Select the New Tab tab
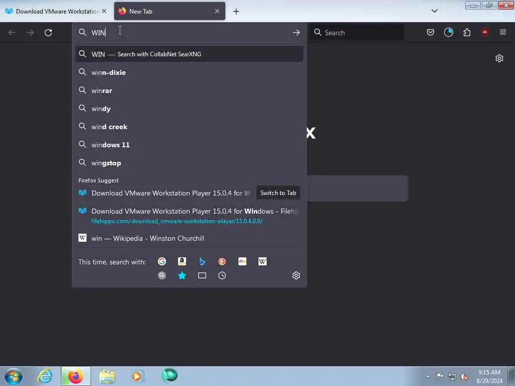The width and height of the screenshot is (515, 386). click(169, 11)
